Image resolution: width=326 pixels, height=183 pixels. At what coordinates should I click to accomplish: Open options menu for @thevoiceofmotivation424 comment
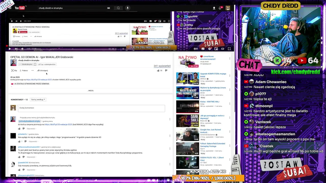170,148
